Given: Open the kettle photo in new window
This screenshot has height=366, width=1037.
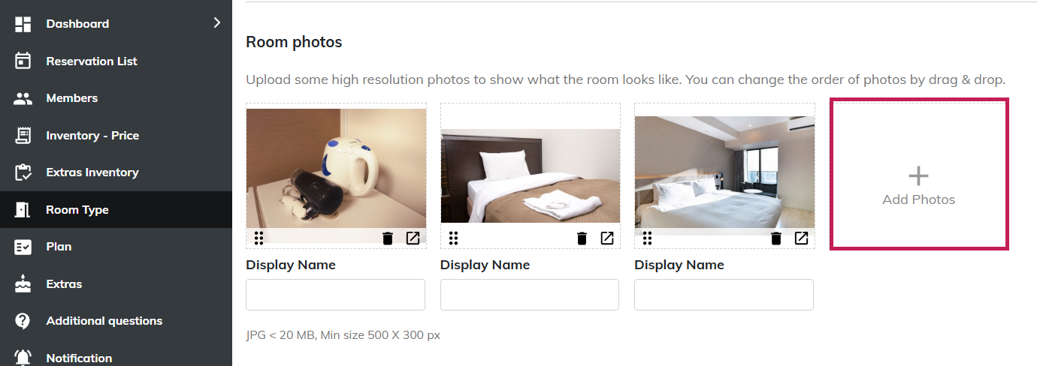Looking at the screenshot, I should tap(413, 238).
